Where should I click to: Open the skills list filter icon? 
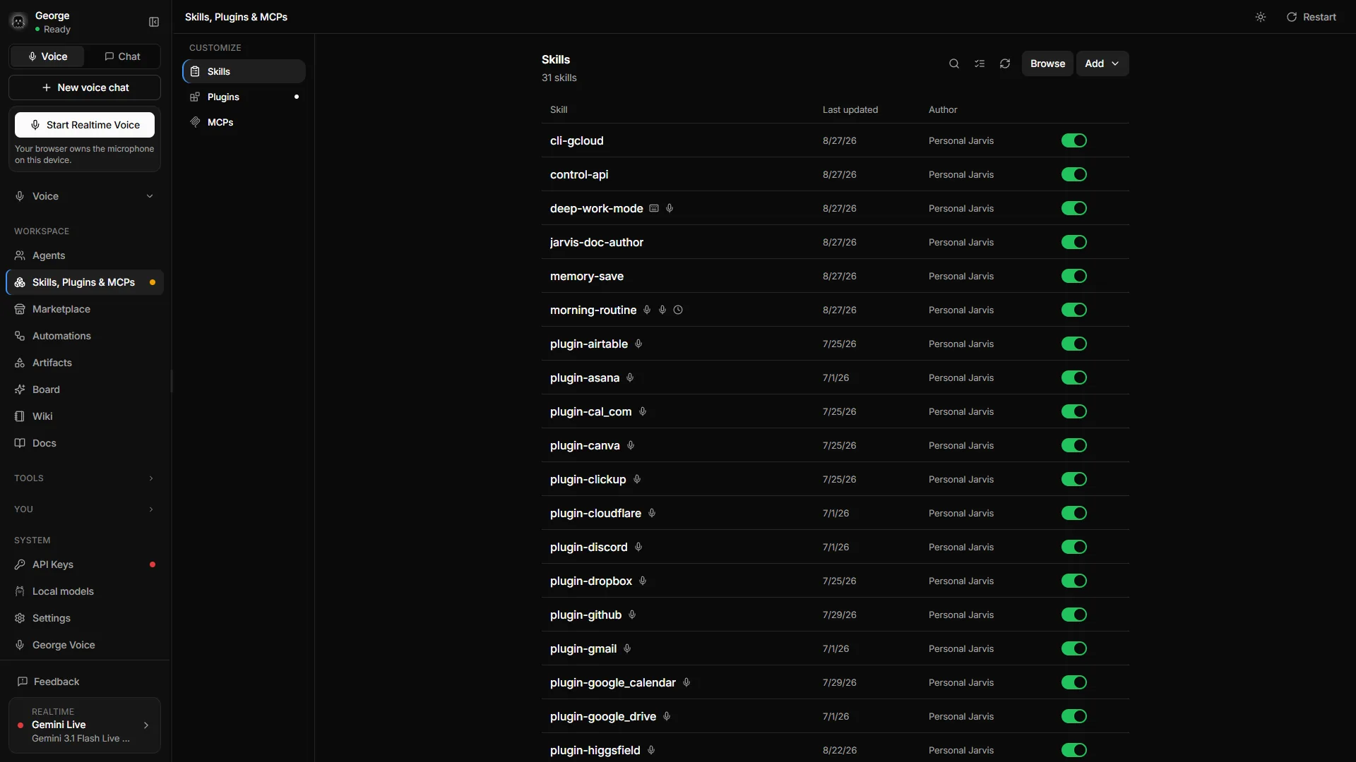(x=980, y=64)
